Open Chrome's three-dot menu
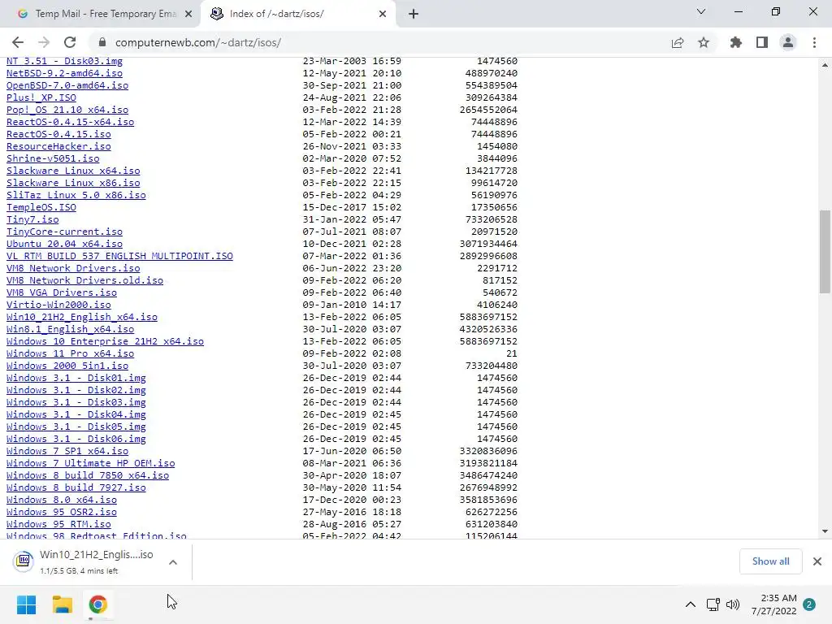Image resolution: width=832 pixels, height=624 pixels. pos(814,42)
